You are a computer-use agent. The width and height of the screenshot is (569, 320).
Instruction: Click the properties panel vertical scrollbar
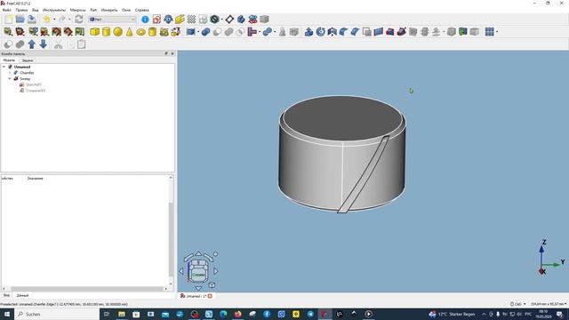tap(171, 230)
